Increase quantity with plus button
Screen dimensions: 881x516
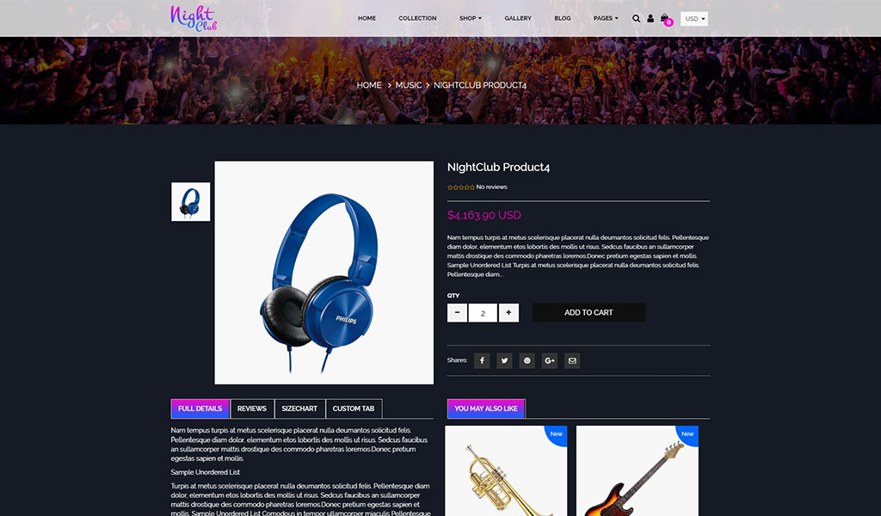coord(508,313)
